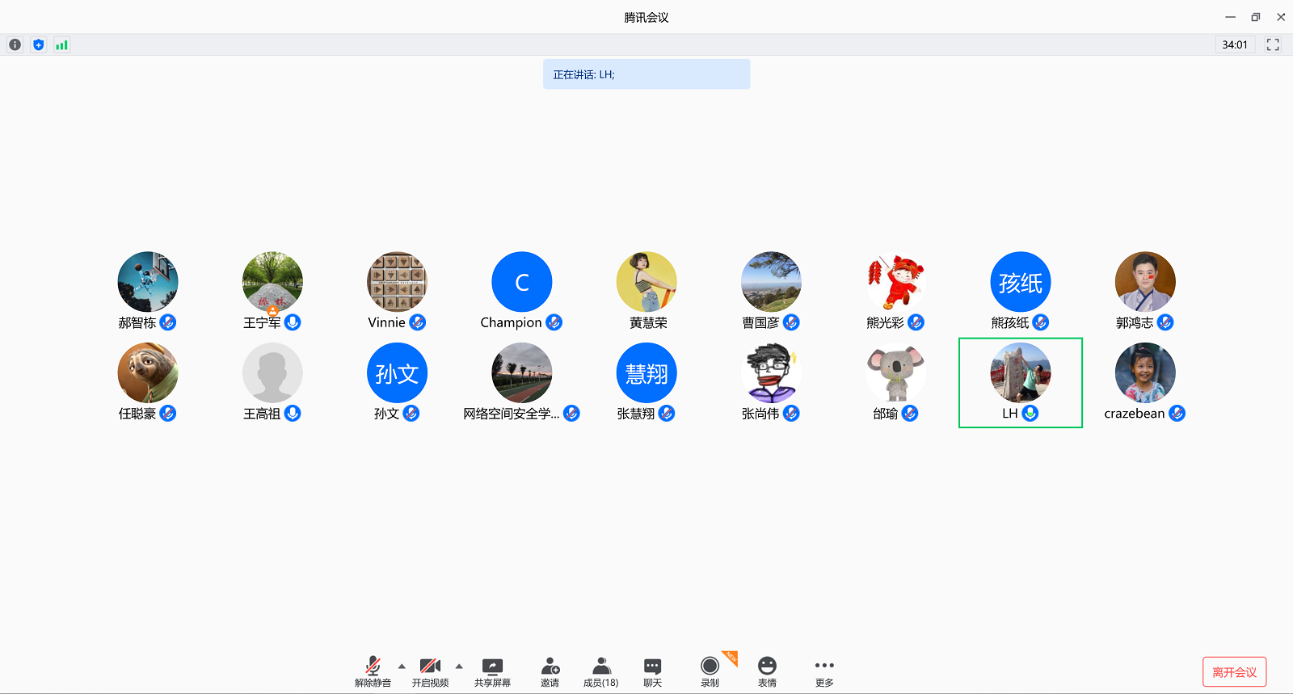Turn on the video camera

[x=430, y=671]
